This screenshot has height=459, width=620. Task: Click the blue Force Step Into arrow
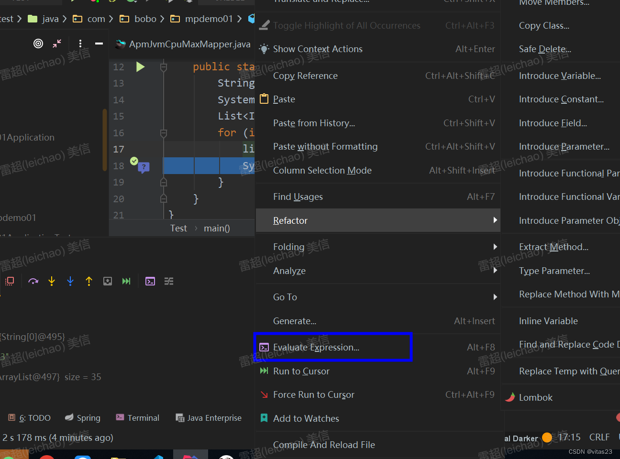pyautogui.click(x=70, y=281)
